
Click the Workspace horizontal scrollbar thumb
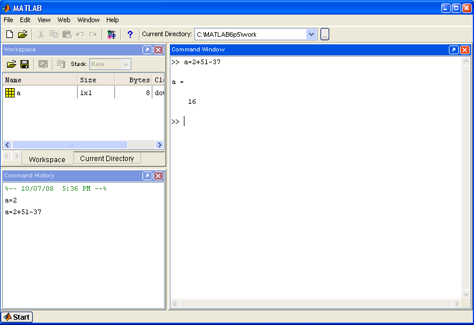click(x=70, y=145)
